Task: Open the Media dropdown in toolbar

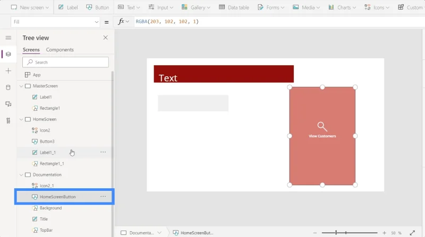Action: [x=307, y=7]
